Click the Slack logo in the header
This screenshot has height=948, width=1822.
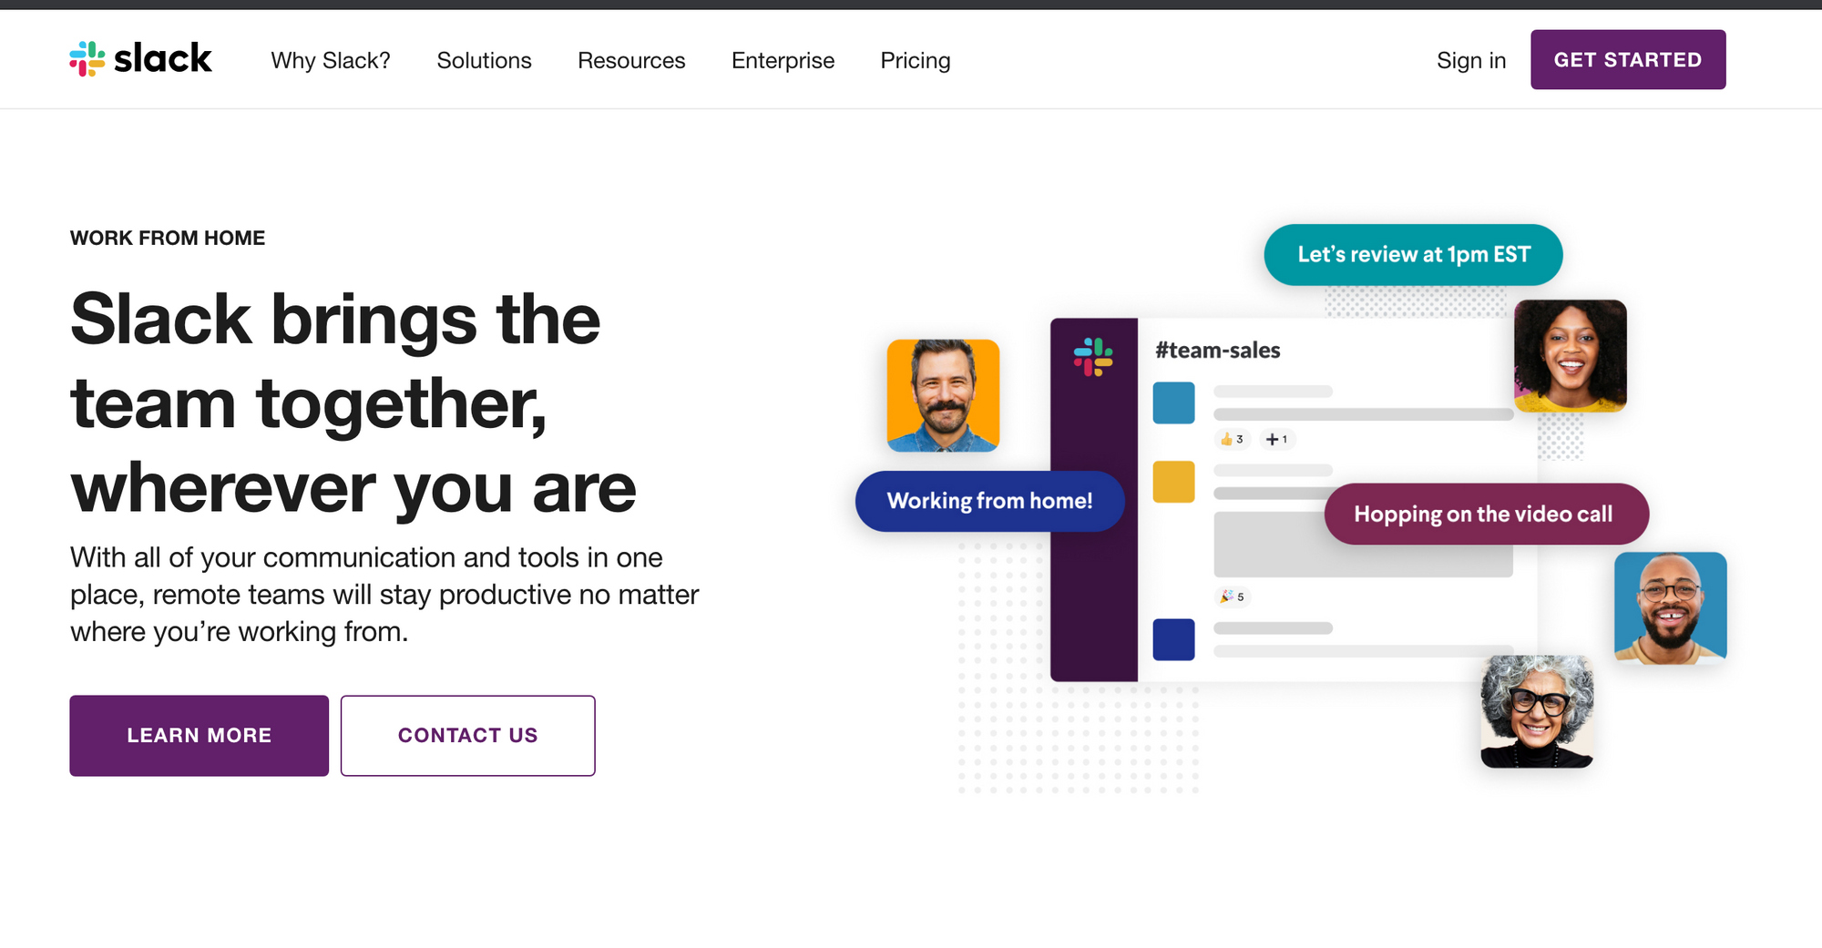140,59
